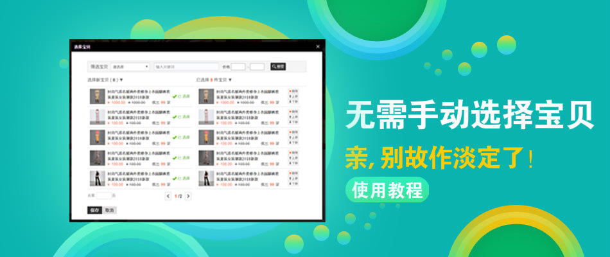
Task: Move the yellow outfit selected item down
Action: (293, 102)
